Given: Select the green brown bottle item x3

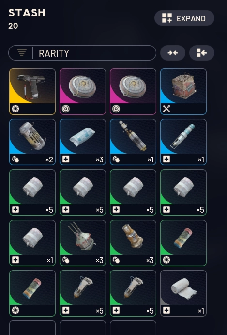Looking at the screenshot, I should tap(133, 243).
